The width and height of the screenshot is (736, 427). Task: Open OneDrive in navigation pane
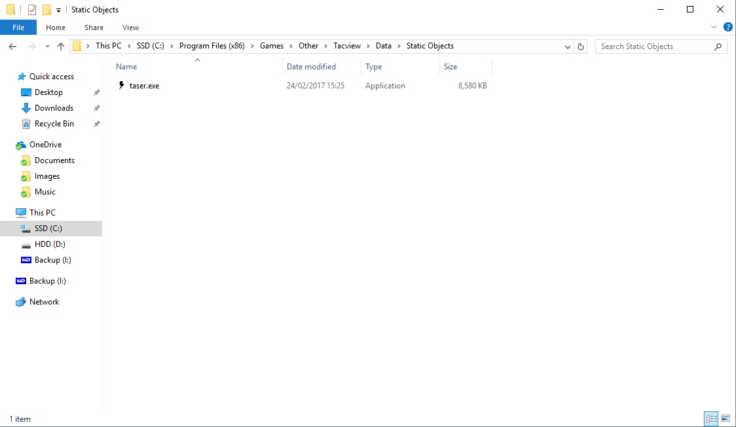point(45,145)
